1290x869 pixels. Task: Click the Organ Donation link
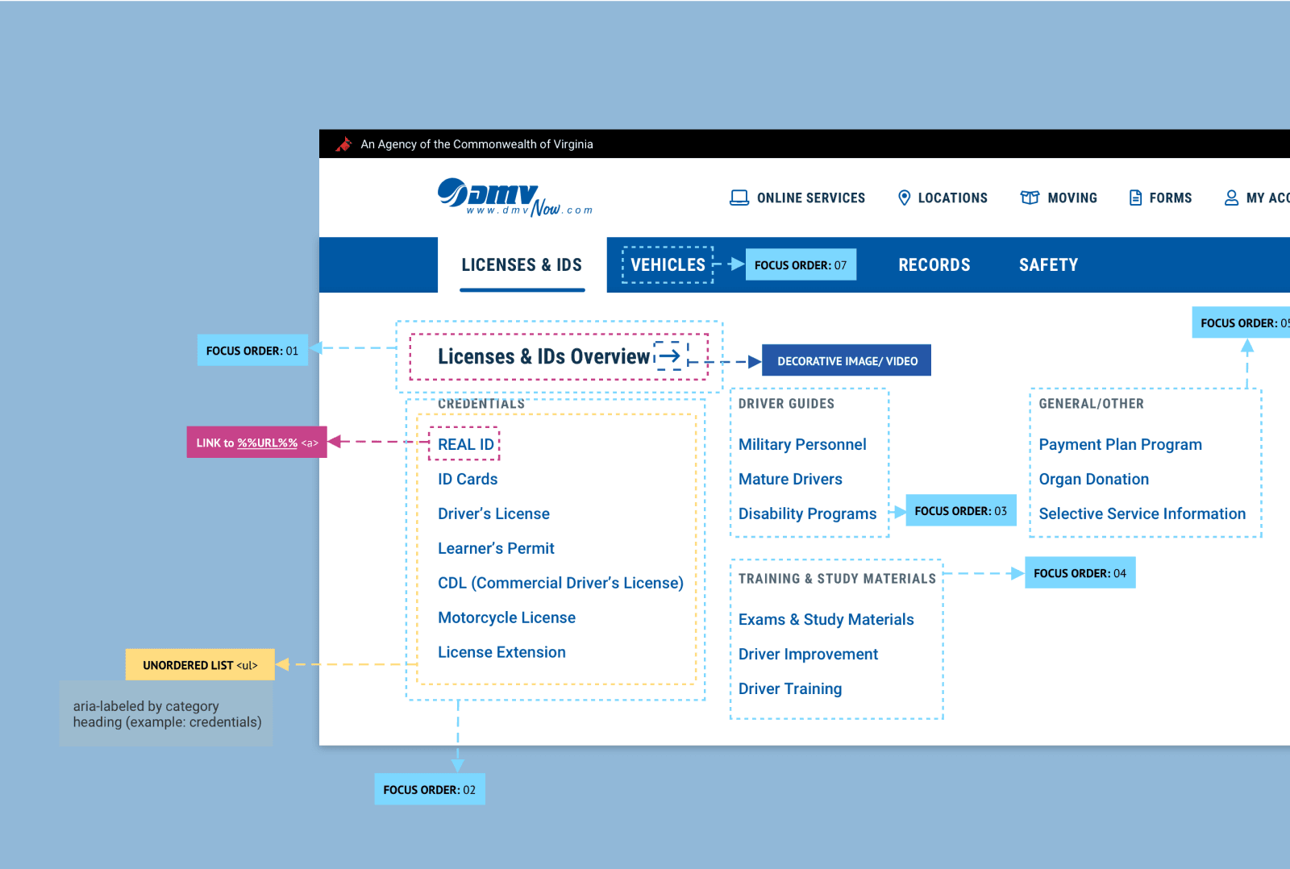tap(1093, 479)
